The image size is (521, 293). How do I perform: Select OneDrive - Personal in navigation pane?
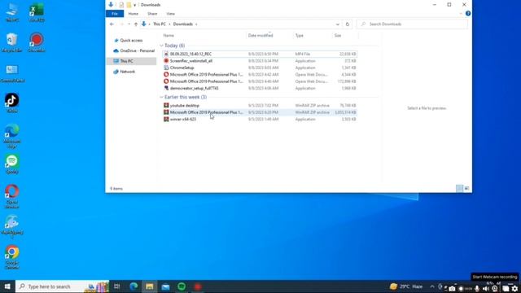coord(134,50)
